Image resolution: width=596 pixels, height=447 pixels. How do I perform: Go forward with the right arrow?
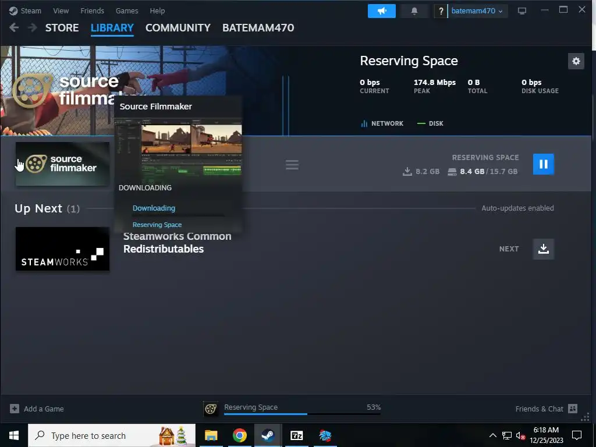tap(33, 27)
